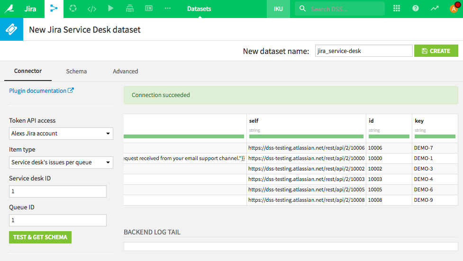Open the activity trend icon
Viewport: 463px width, 261px height.
435,9
